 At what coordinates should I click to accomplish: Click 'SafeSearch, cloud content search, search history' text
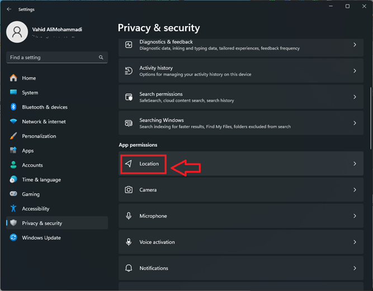click(187, 101)
